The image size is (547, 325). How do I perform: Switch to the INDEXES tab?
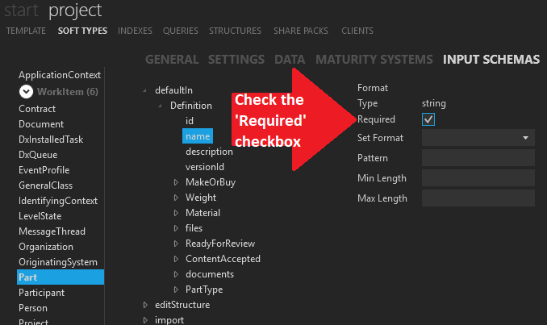click(x=135, y=31)
